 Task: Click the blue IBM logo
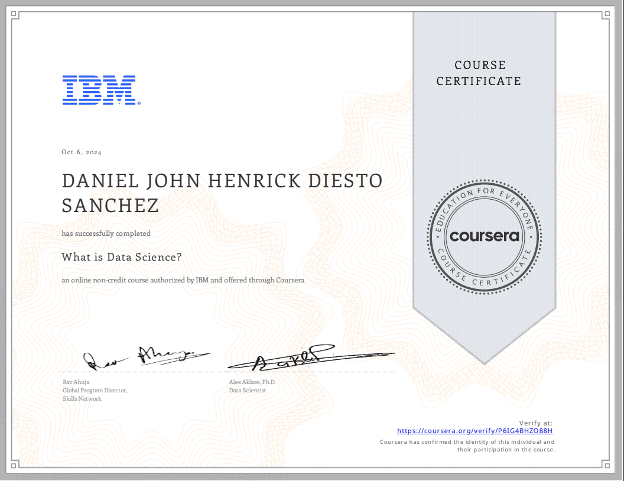coord(100,90)
